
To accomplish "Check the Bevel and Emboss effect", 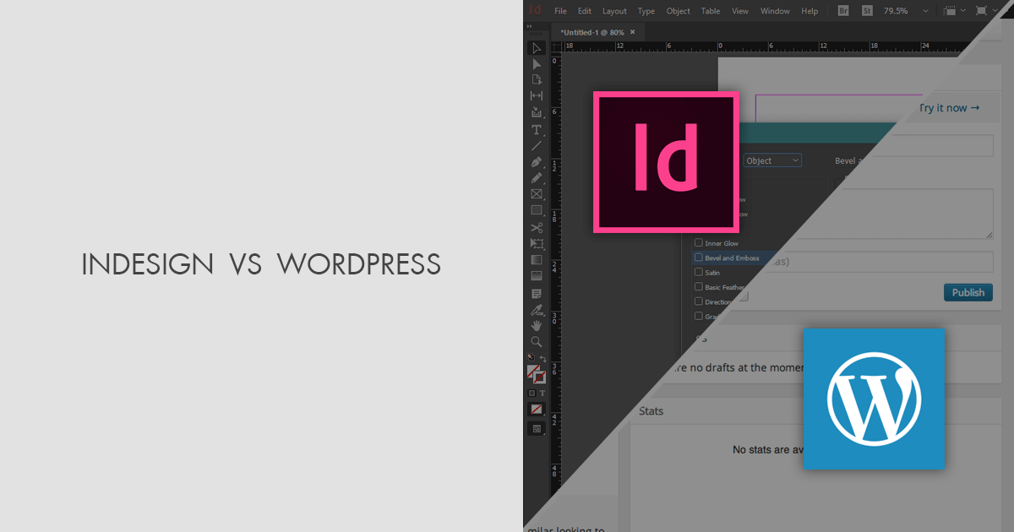I will tap(700, 258).
